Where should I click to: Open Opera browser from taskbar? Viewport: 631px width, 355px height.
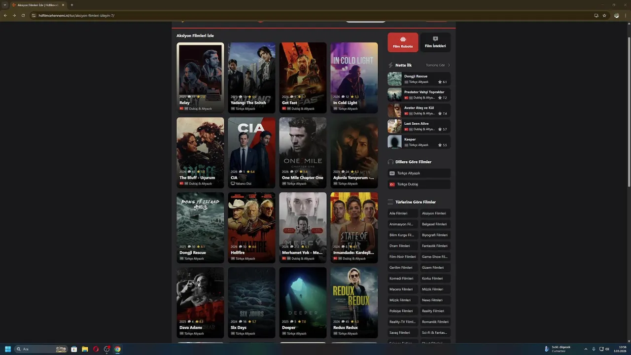click(x=96, y=349)
